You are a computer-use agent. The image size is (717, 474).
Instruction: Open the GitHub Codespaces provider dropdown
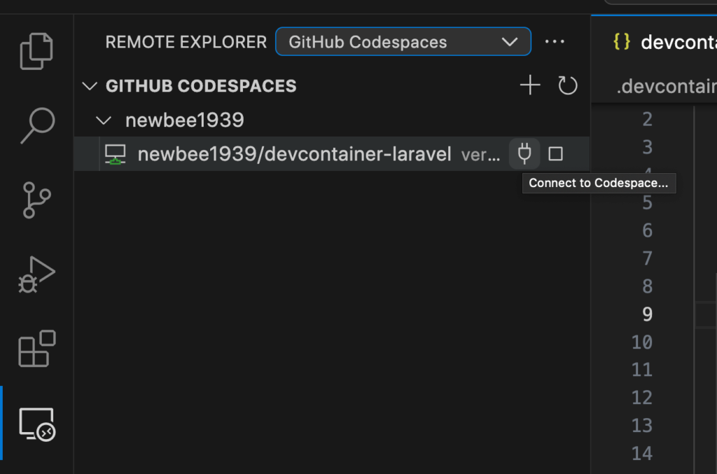coord(403,41)
